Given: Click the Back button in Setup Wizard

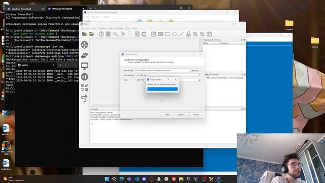Looking at the screenshot, I should point(167,114).
